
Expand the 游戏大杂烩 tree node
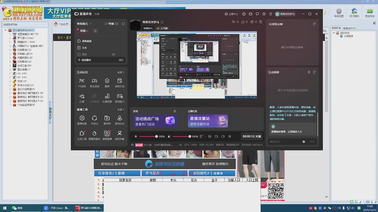point(10,85)
